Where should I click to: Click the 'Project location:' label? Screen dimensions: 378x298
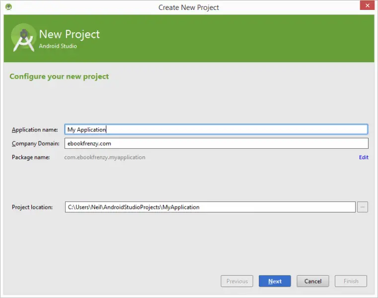coord(32,207)
